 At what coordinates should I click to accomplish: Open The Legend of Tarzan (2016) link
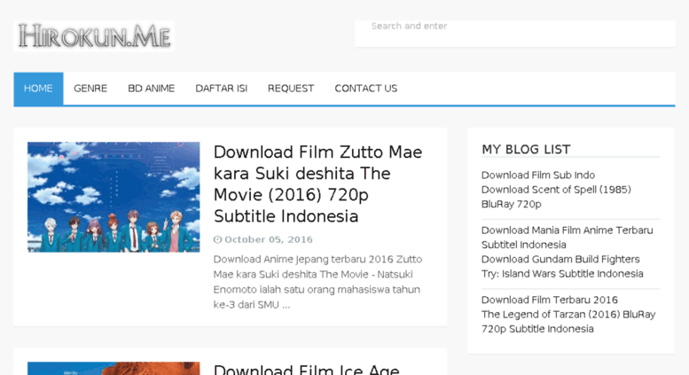[x=568, y=322]
